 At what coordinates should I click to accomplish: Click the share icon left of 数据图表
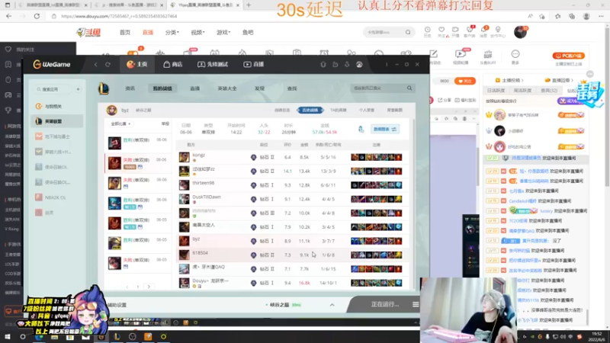tap(361, 129)
